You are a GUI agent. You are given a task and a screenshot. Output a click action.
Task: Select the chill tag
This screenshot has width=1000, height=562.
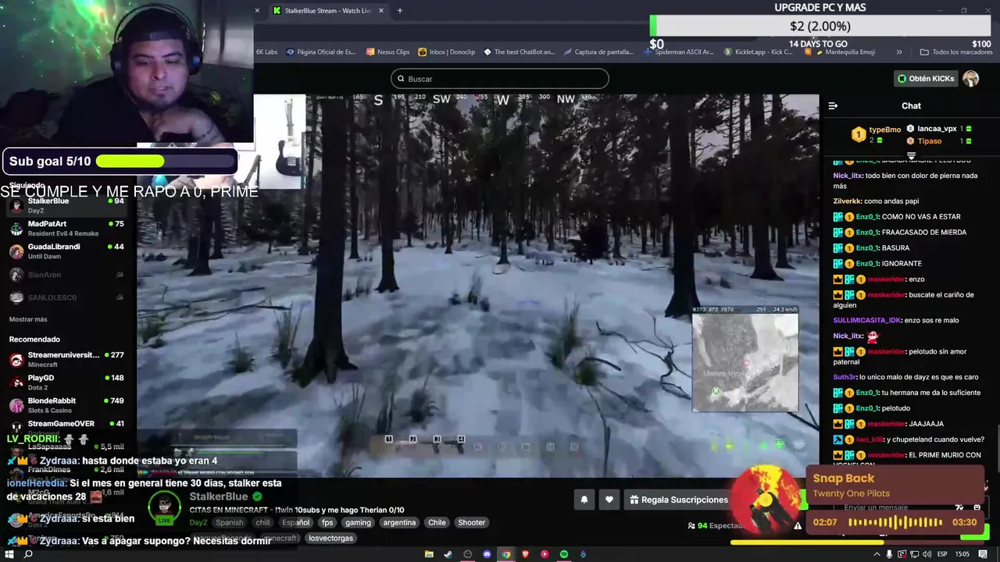coord(262,522)
